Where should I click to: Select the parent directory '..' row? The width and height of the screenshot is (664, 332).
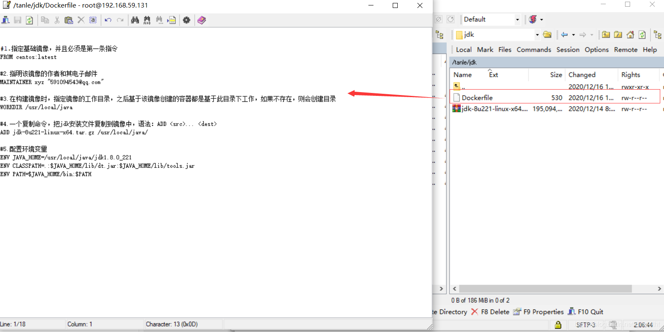pyautogui.click(x=555, y=87)
